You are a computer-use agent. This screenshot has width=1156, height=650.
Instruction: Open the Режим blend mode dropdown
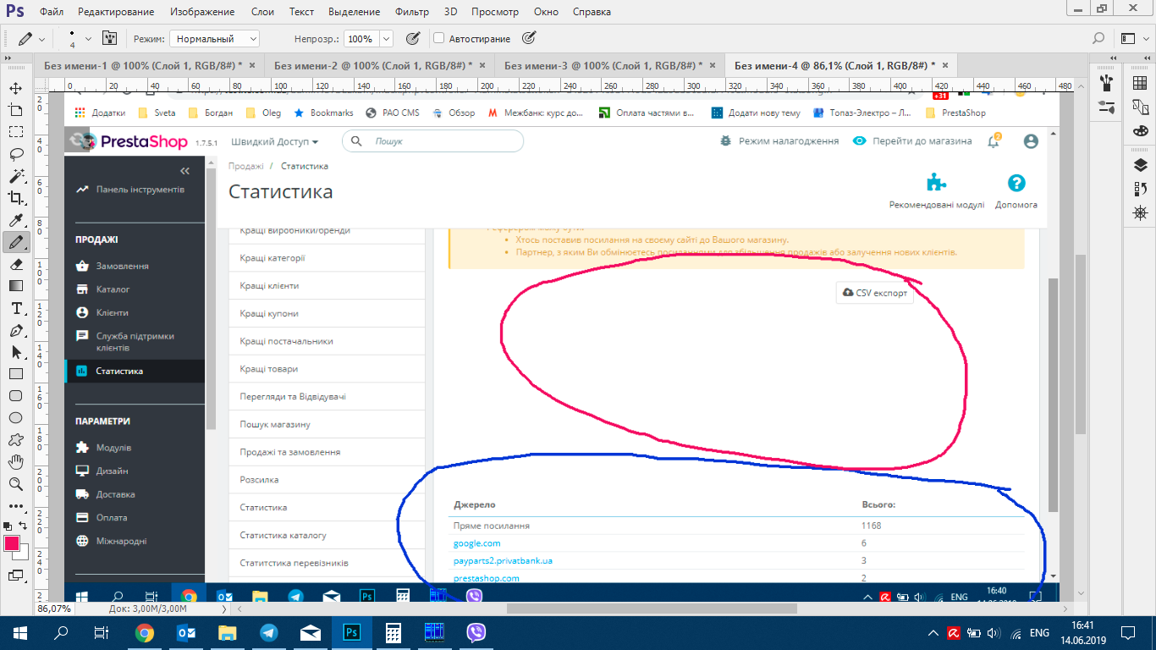(x=215, y=39)
